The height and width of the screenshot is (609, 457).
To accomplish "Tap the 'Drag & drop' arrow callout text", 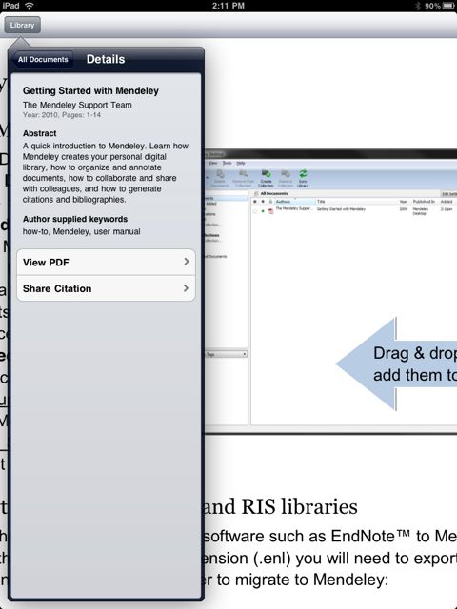I will [415, 363].
